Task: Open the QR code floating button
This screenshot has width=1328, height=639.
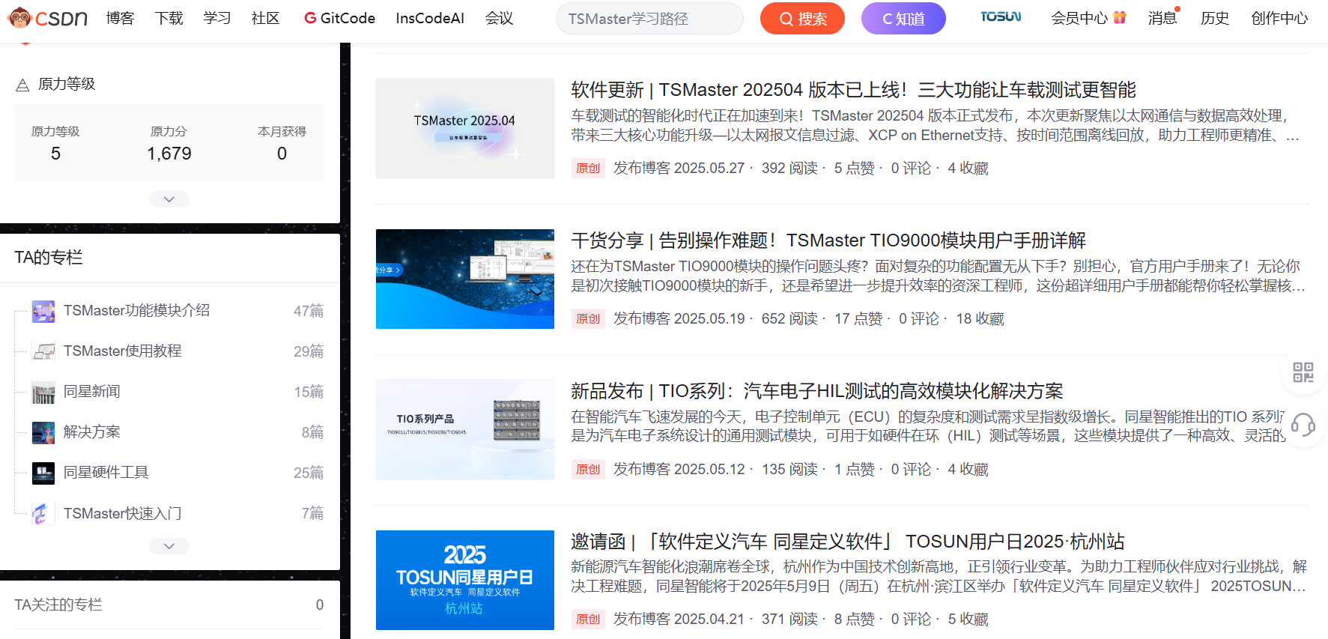Action: coord(1303,372)
